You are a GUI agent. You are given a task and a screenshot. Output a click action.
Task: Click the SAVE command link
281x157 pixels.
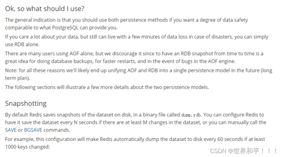coord(11,130)
